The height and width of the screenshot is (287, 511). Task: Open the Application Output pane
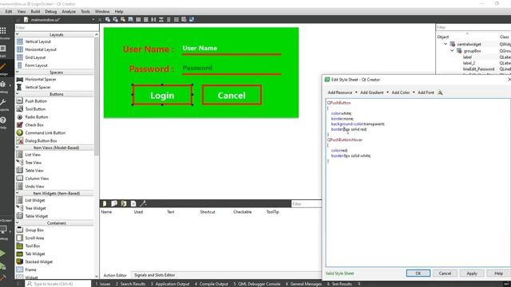170,284
